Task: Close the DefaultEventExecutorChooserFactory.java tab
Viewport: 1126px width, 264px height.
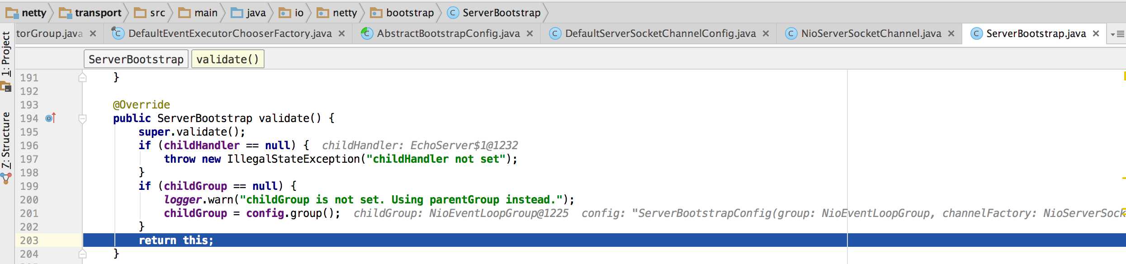Action: coord(342,34)
